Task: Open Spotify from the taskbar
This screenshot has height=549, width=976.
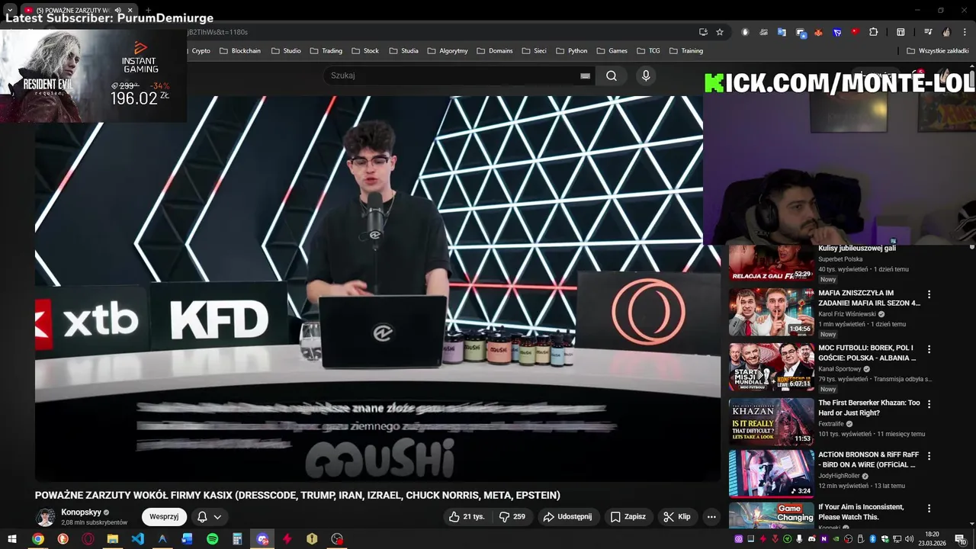Action: pyautogui.click(x=212, y=539)
